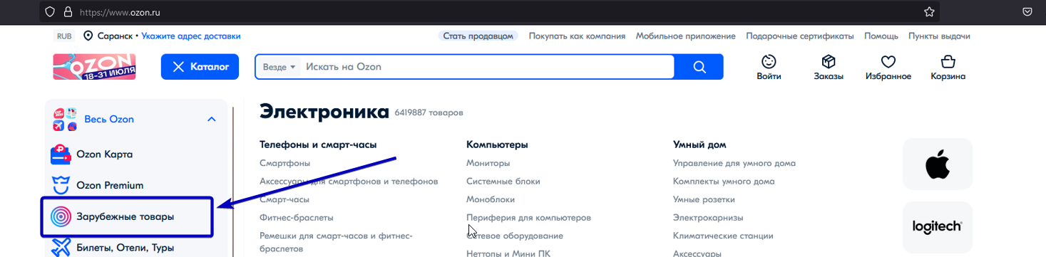1046x257 pixels.
Task: Open Телефоны и смарт-часы category heading
Action: point(318,145)
